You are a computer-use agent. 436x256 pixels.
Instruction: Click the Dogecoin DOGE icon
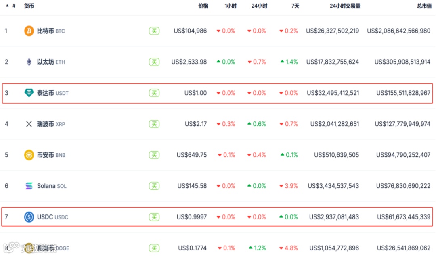click(x=29, y=248)
